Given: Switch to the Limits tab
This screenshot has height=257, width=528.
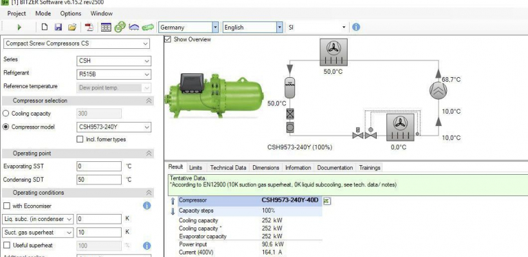Looking at the screenshot, I should [196, 168].
